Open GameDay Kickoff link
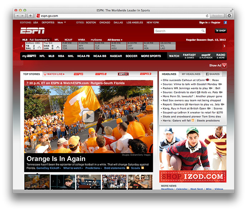Screen dimensions: 247x211 (x=48, y=168)
